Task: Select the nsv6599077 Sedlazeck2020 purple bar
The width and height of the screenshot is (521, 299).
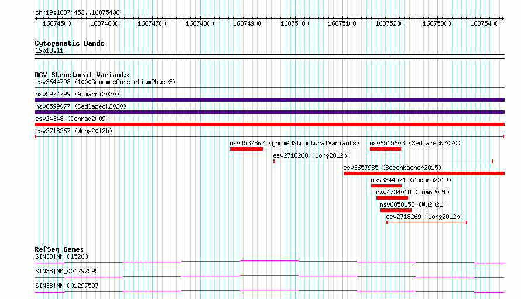Action: [x=269, y=112]
